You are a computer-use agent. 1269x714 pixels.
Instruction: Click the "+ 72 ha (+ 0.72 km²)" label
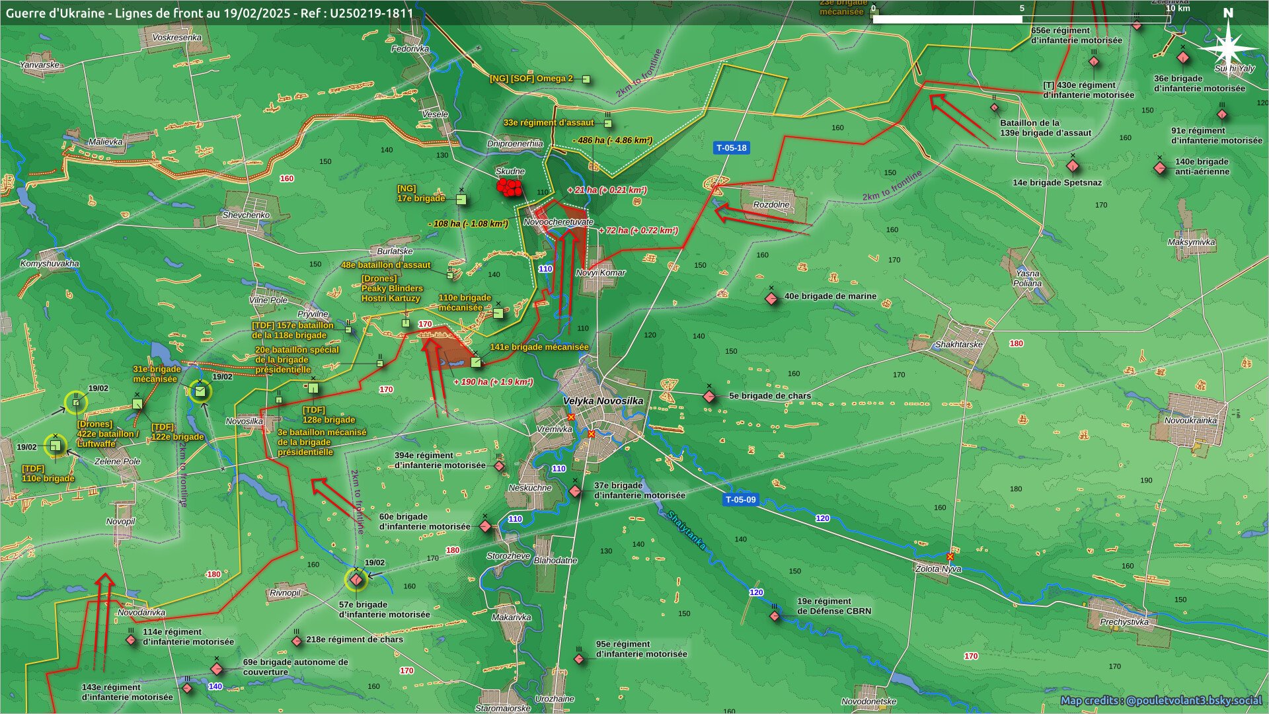click(x=638, y=231)
